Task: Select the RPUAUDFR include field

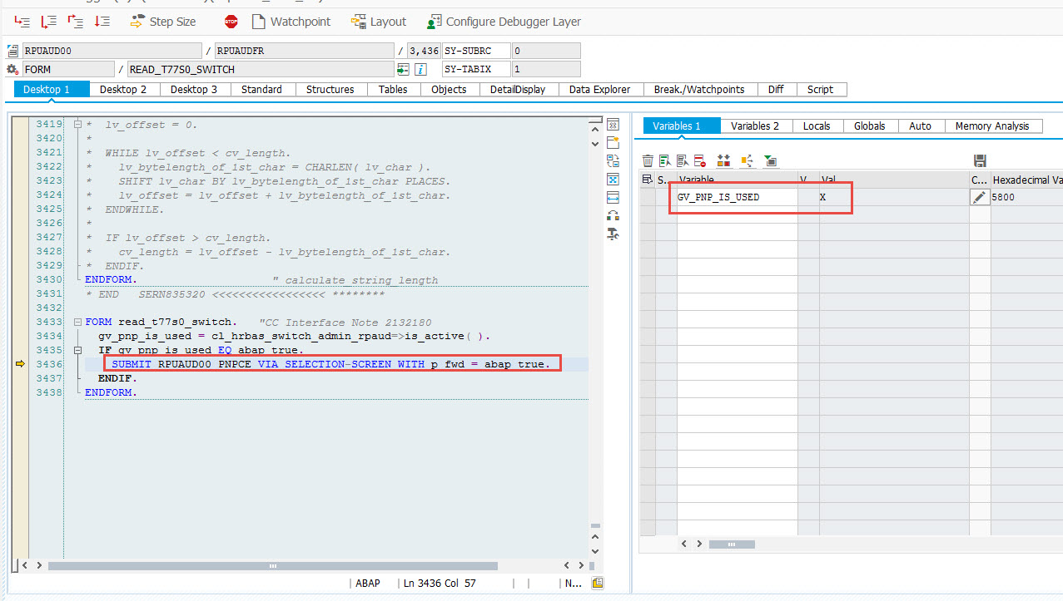Action: (x=304, y=51)
